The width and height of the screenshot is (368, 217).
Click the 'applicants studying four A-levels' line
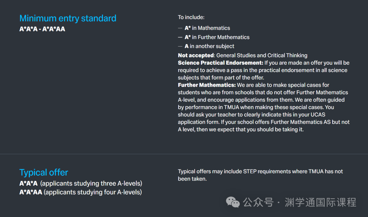click(x=80, y=192)
